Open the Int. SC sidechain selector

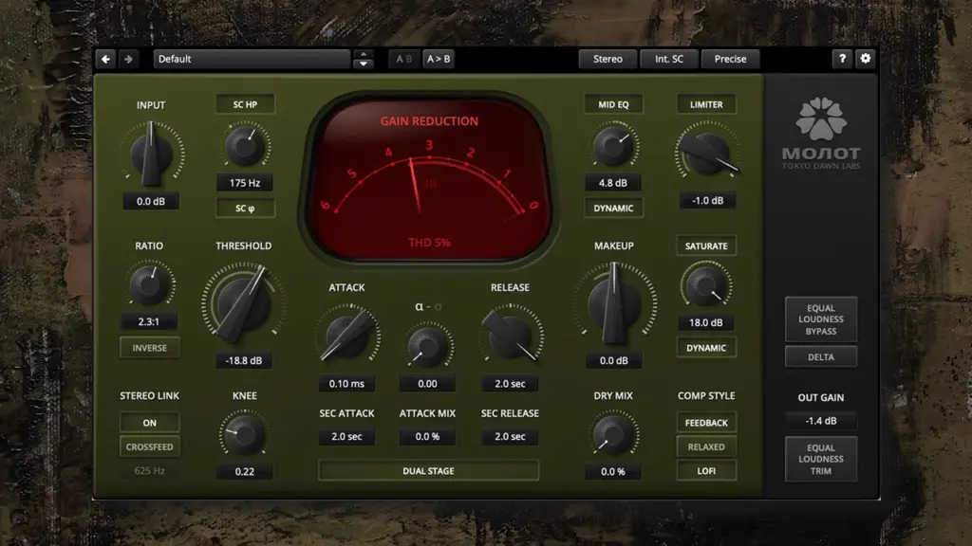(x=669, y=59)
